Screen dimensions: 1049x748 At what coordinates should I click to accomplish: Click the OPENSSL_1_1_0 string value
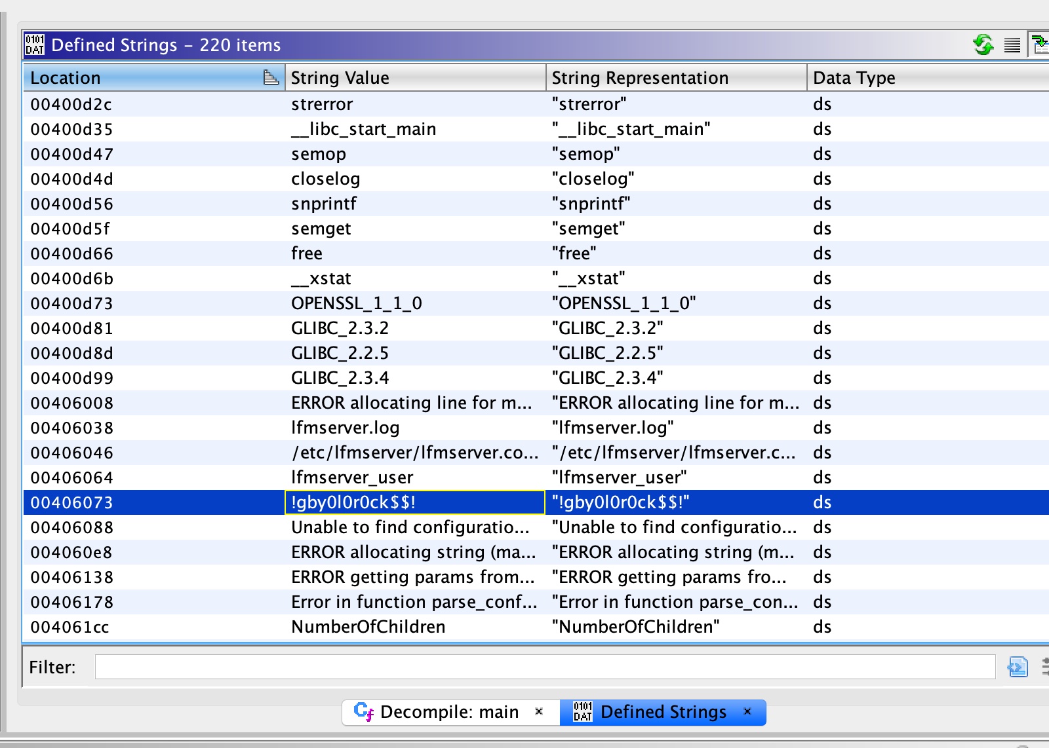(x=415, y=303)
